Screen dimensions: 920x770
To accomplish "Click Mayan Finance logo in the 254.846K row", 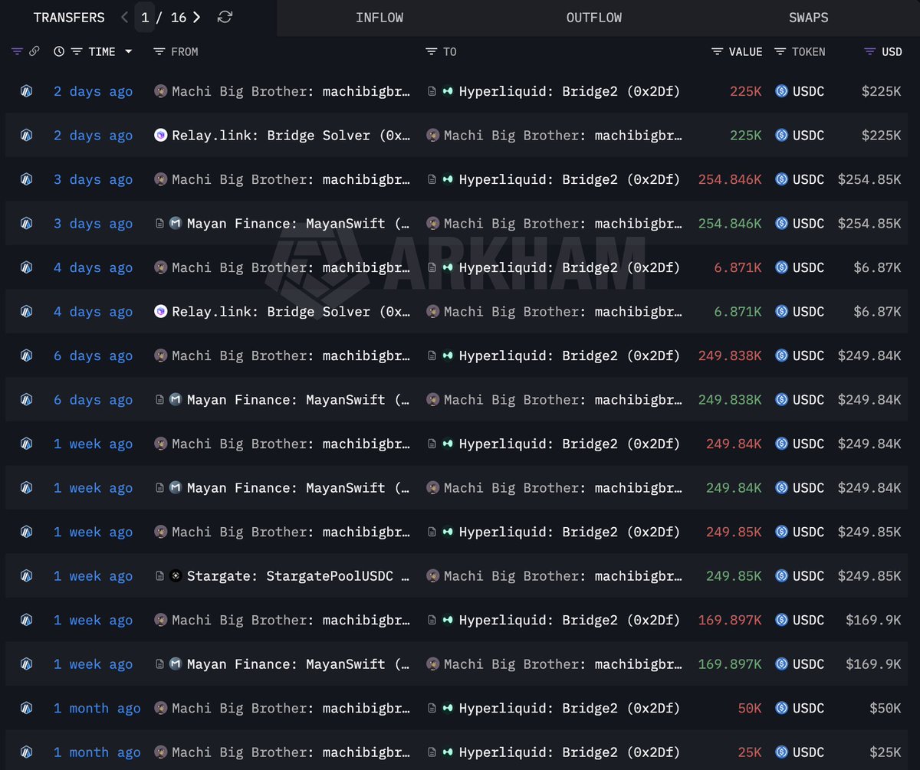I will tap(176, 224).
